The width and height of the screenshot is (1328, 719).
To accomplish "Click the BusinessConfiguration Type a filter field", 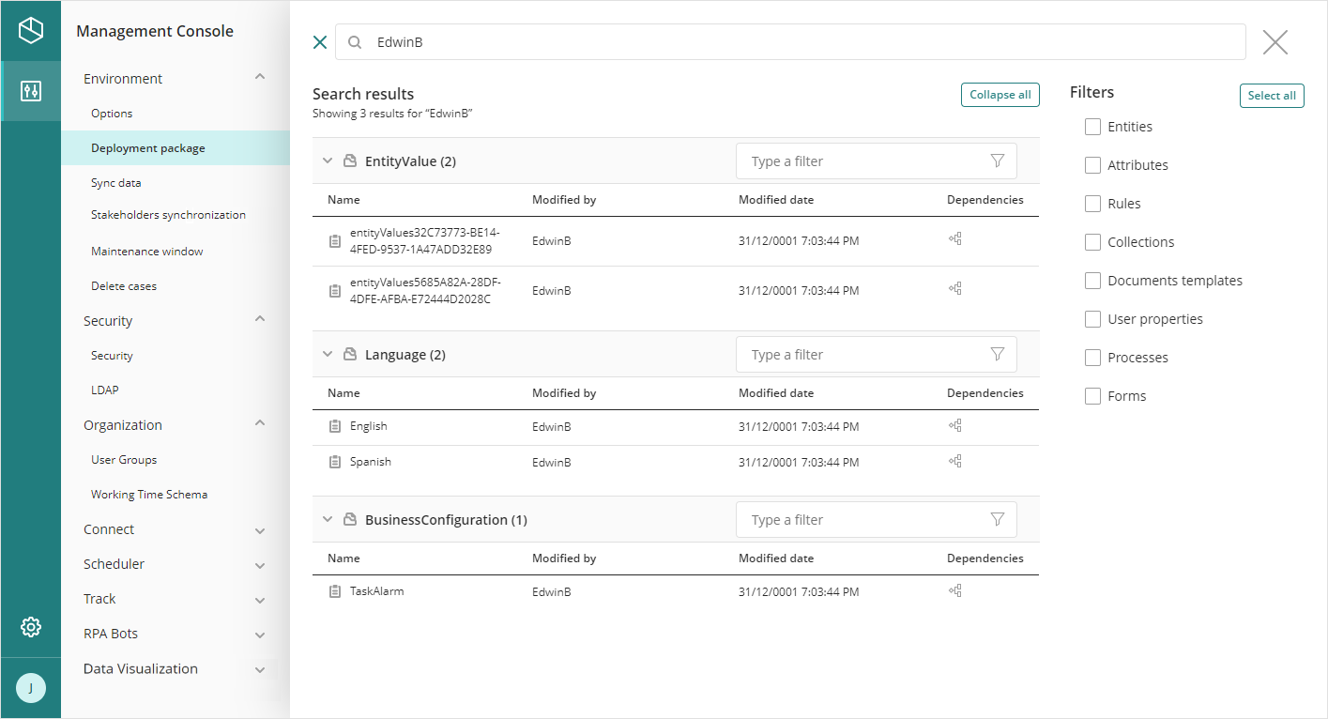I will pos(877,520).
